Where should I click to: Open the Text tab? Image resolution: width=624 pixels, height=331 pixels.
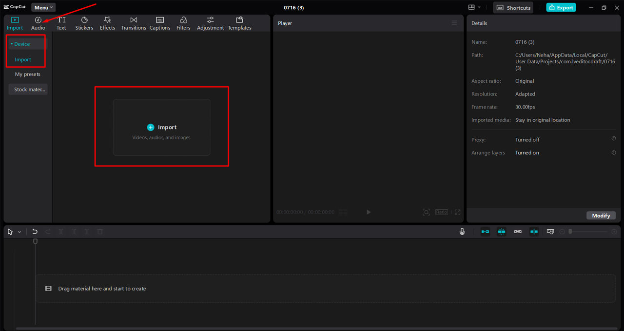[61, 23]
